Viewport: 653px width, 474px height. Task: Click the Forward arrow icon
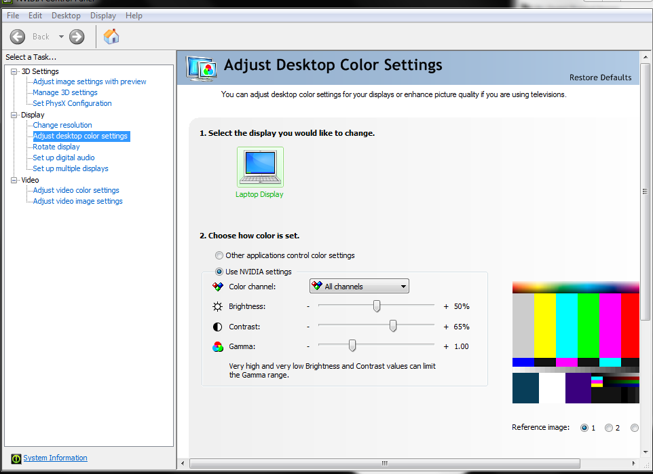[x=77, y=37]
